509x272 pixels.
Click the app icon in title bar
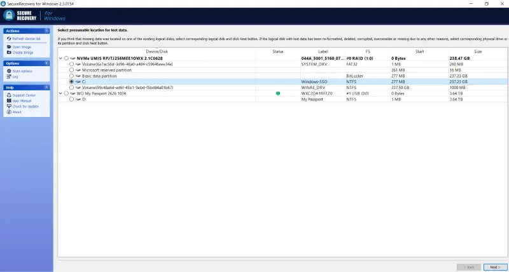pyautogui.click(x=3, y=4)
